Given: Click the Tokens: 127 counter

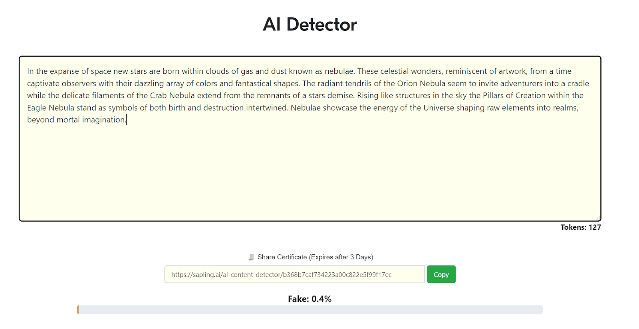Looking at the screenshot, I should (x=581, y=227).
